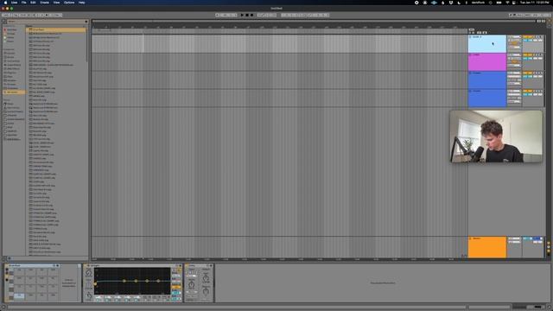Open the View menu

click(56, 3)
